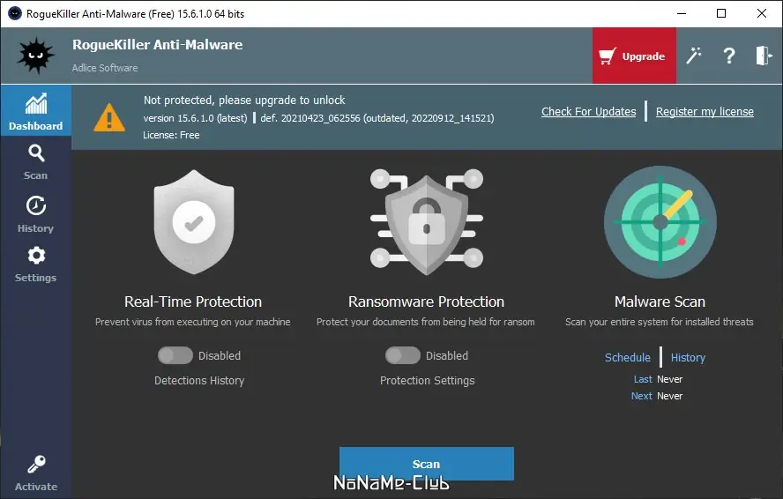
Task: Open the Schedule link under Malware Scan
Action: (x=628, y=357)
